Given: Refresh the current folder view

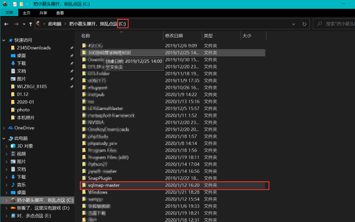Looking at the screenshot, I should click(304, 24).
